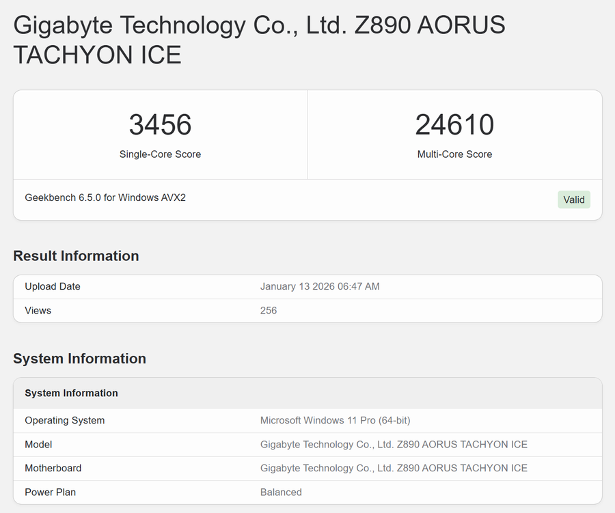Viewport: 615px width, 513px height.
Task: Click the Upload Date label
Action: pos(53,286)
